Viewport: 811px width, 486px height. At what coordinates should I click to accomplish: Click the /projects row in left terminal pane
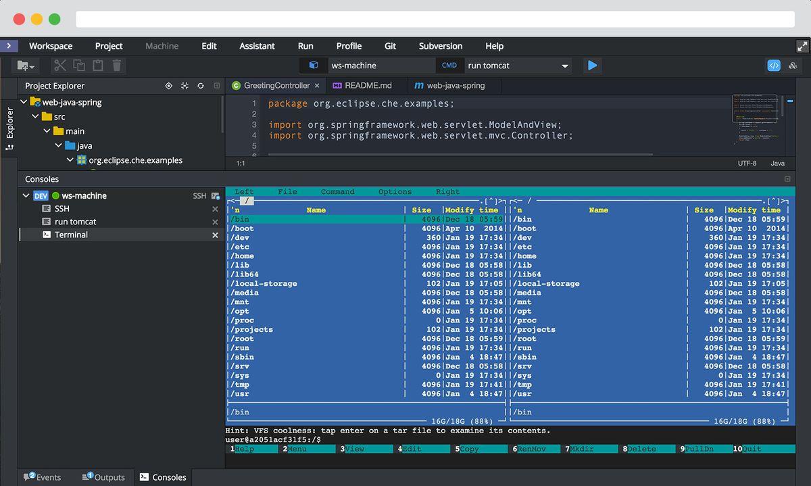[x=366, y=330]
